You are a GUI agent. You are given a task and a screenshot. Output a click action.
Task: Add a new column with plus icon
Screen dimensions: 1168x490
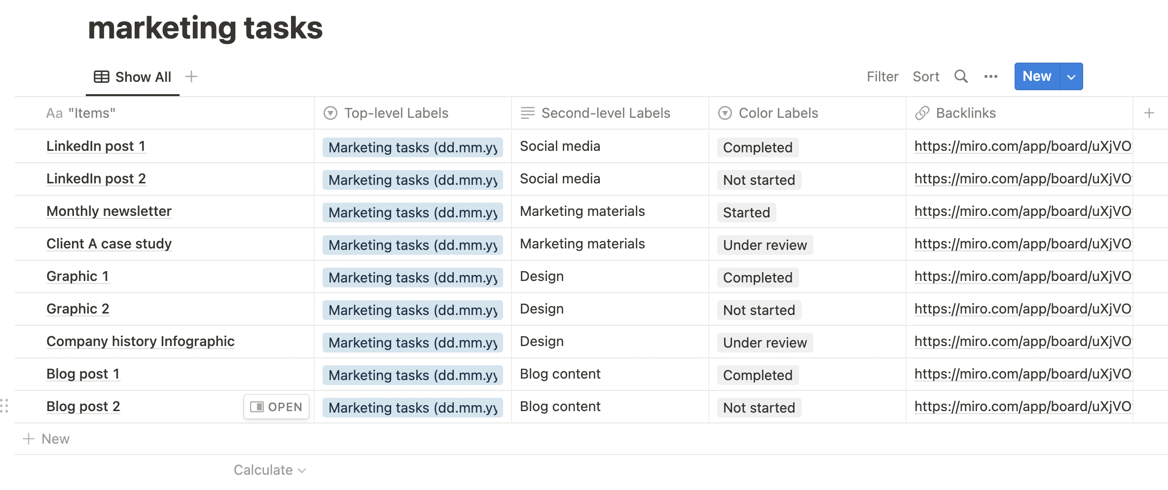point(1149,113)
